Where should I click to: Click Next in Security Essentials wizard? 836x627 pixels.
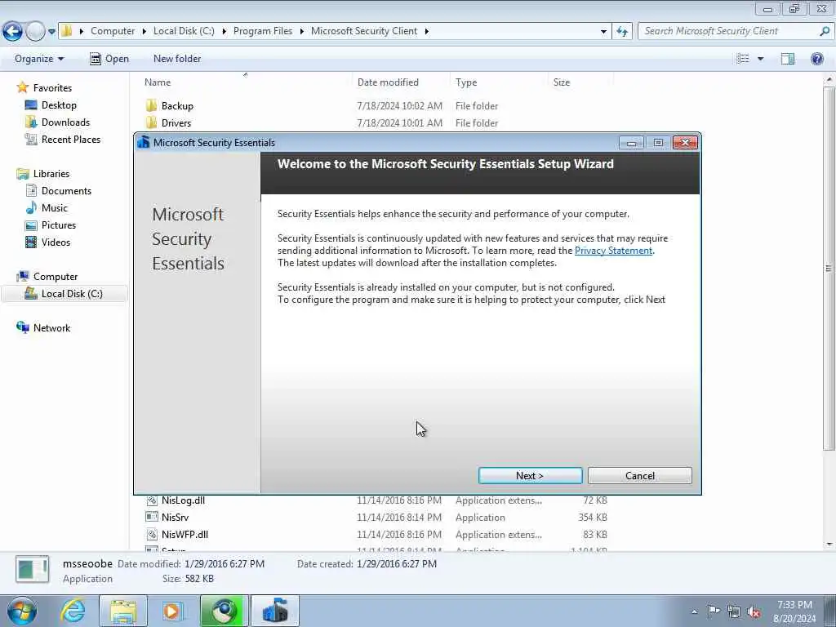(530, 476)
